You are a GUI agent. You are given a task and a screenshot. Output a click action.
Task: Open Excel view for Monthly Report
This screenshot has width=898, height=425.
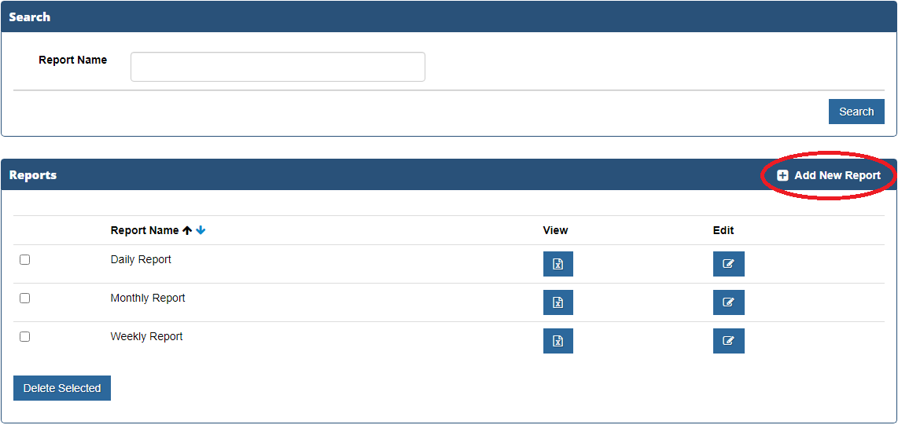click(x=558, y=302)
